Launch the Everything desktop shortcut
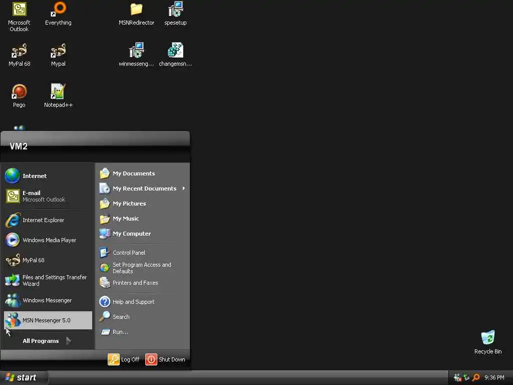513x385 pixels. [58, 14]
